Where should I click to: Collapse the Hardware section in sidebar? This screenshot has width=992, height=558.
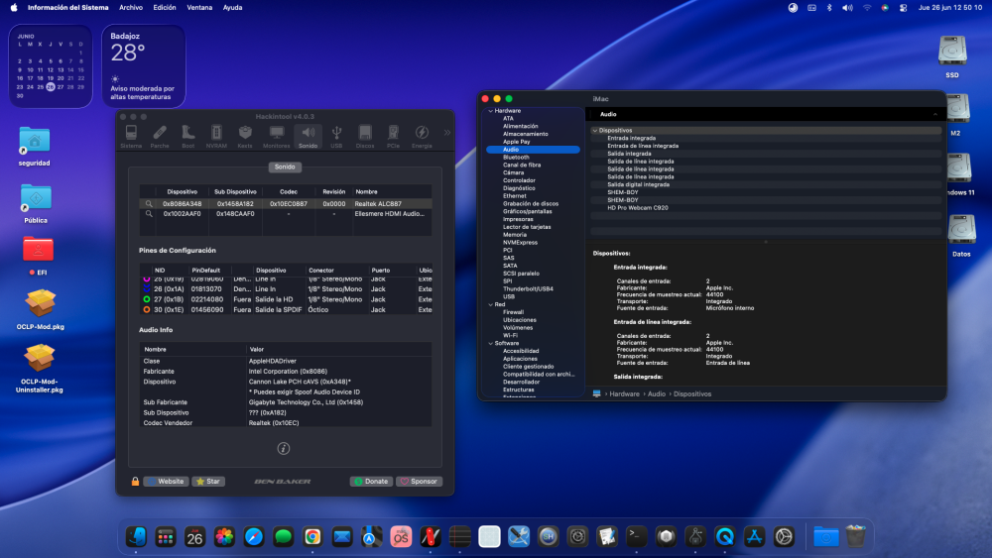490,111
